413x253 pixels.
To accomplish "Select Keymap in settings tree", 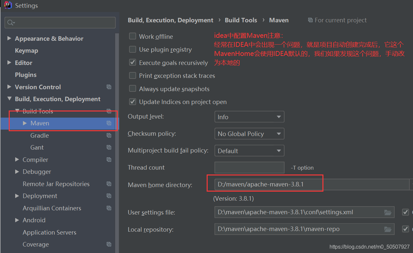I will tap(27, 51).
